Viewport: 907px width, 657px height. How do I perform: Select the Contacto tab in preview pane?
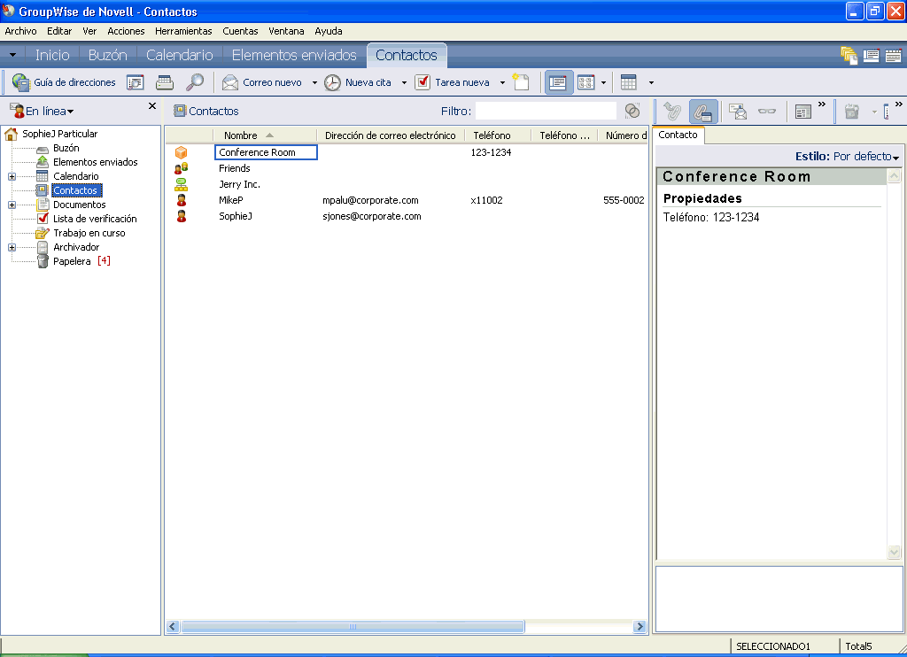point(678,135)
